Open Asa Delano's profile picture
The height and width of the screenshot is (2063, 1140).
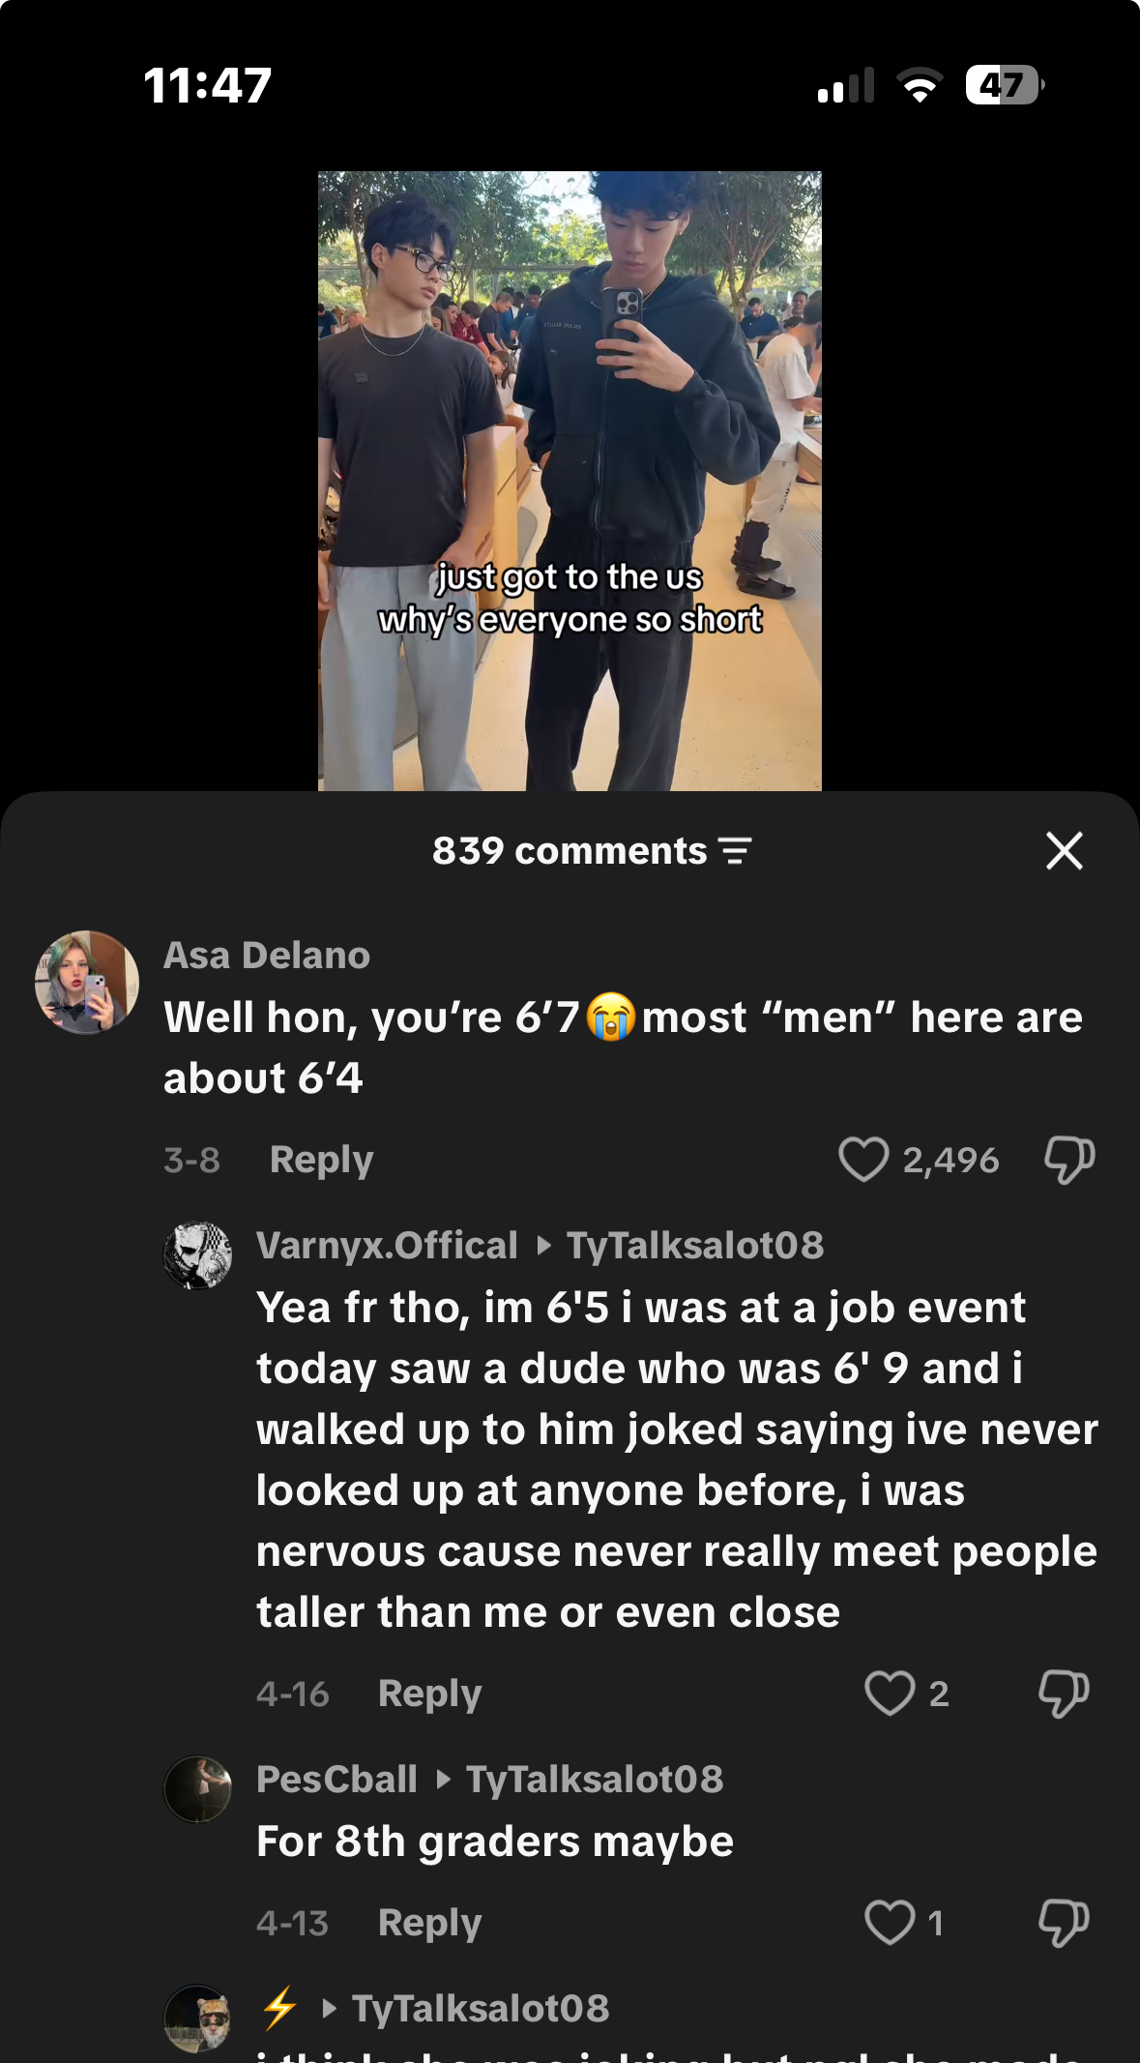click(87, 983)
